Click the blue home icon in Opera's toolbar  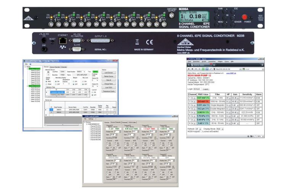click(x=207, y=69)
